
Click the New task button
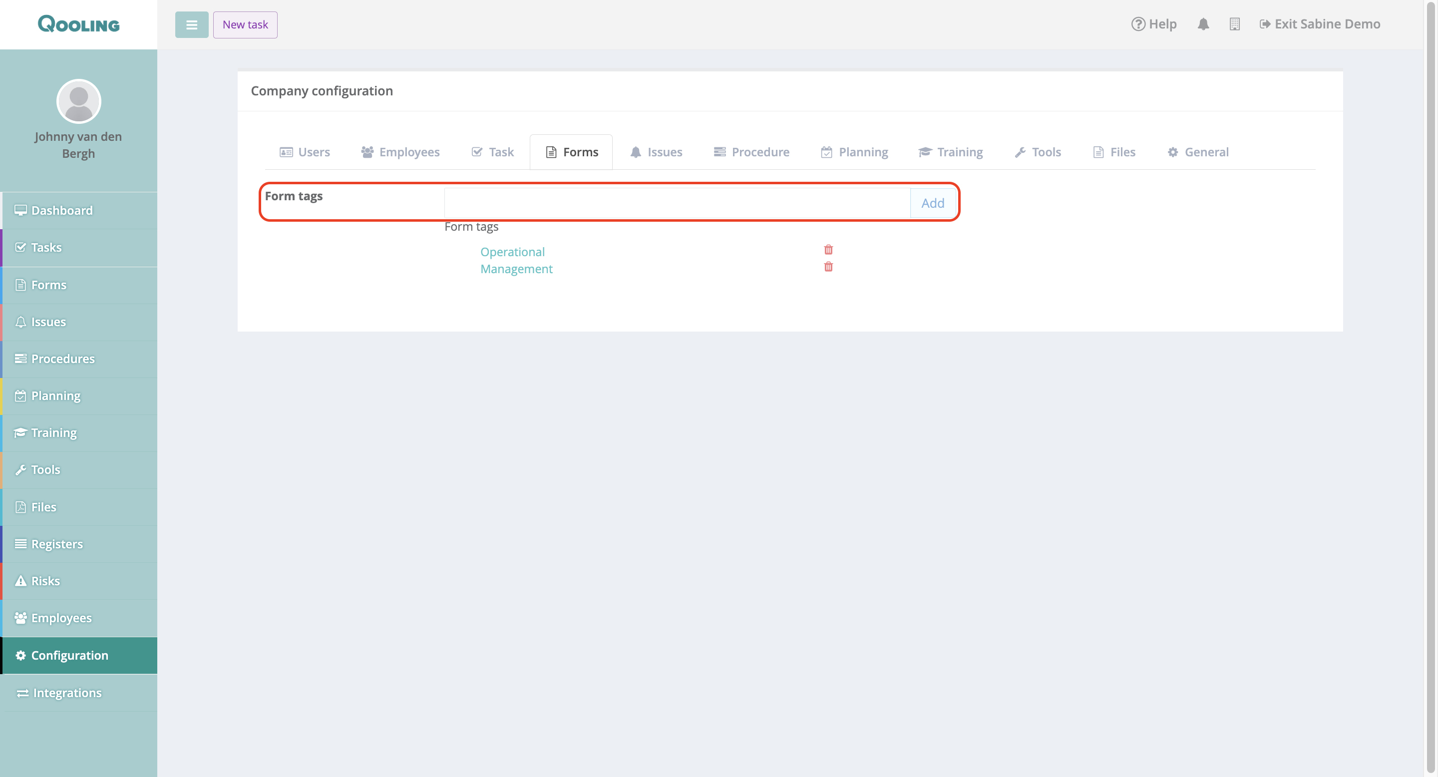[245, 24]
